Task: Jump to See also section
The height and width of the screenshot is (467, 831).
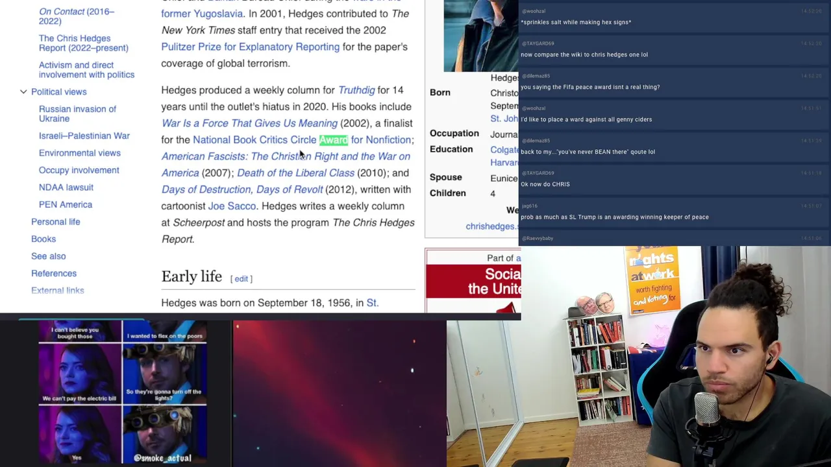Action: (48, 256)
